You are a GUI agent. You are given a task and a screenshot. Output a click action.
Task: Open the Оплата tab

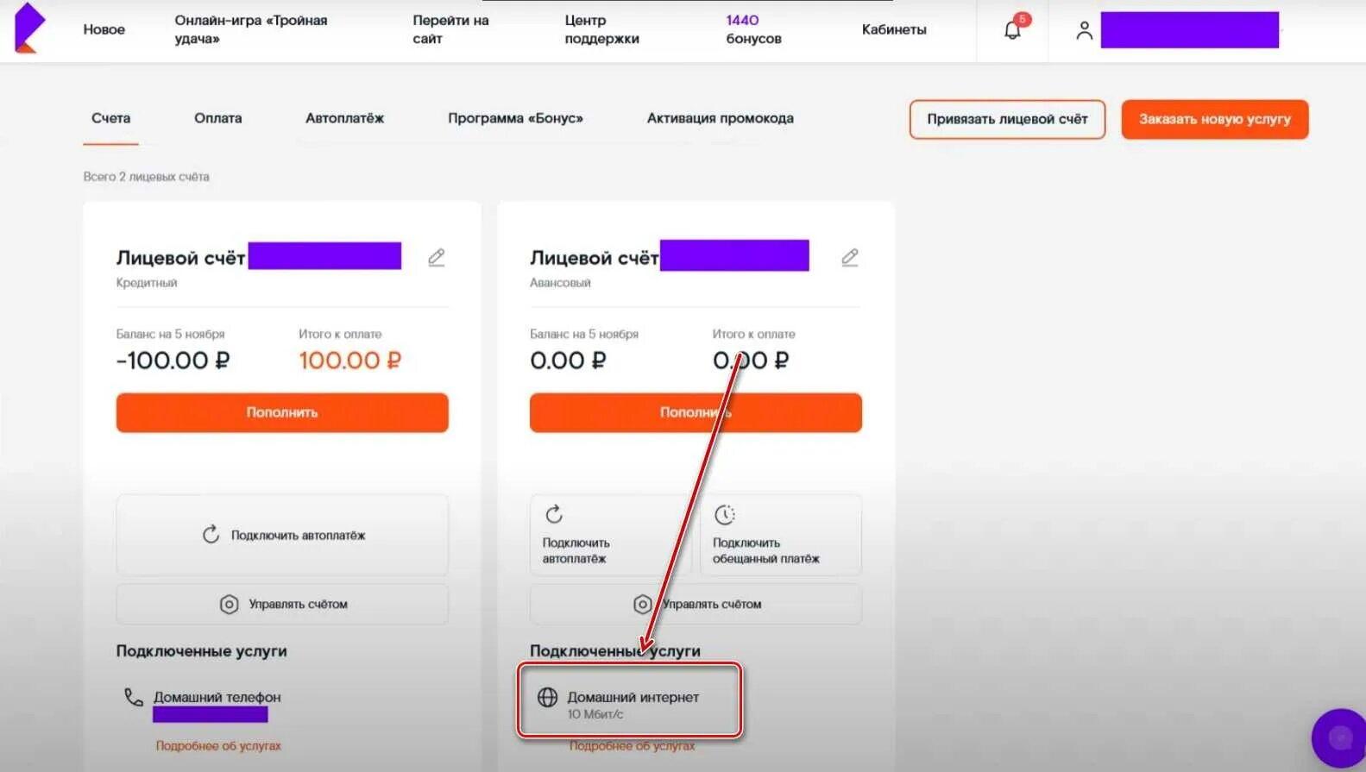217,118
